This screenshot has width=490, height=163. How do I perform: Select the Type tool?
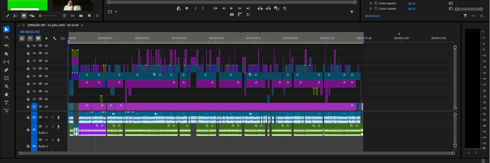7,103
